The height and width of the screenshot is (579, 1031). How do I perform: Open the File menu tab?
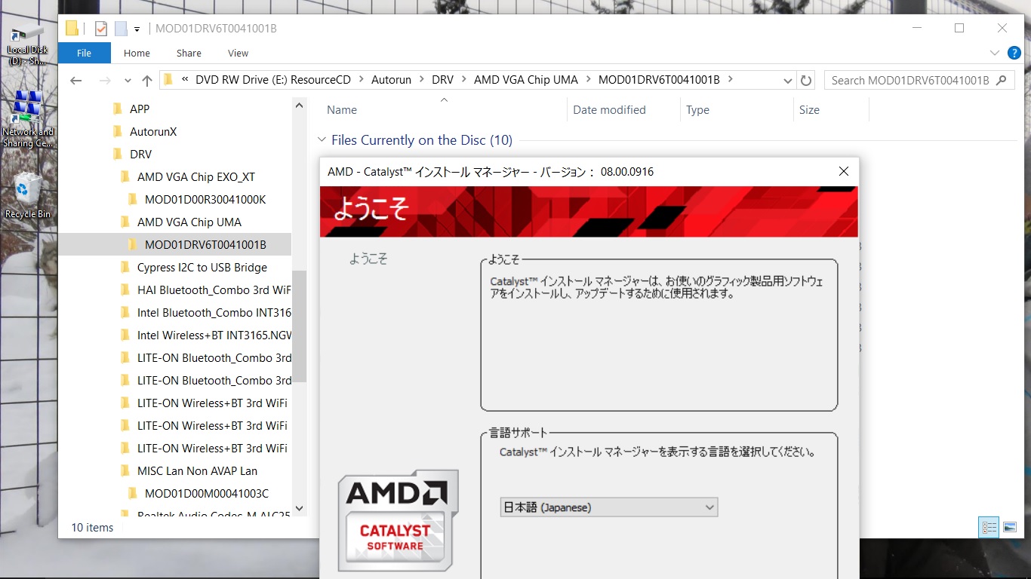pyautogui.click(x=84, y=53)
